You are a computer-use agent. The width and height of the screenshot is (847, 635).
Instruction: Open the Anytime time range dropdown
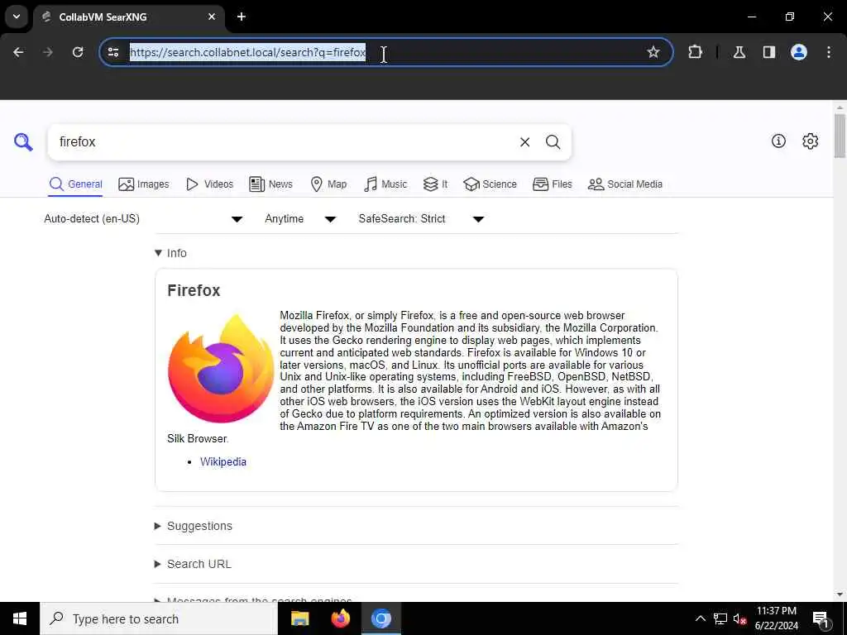(x=300, y=218)
